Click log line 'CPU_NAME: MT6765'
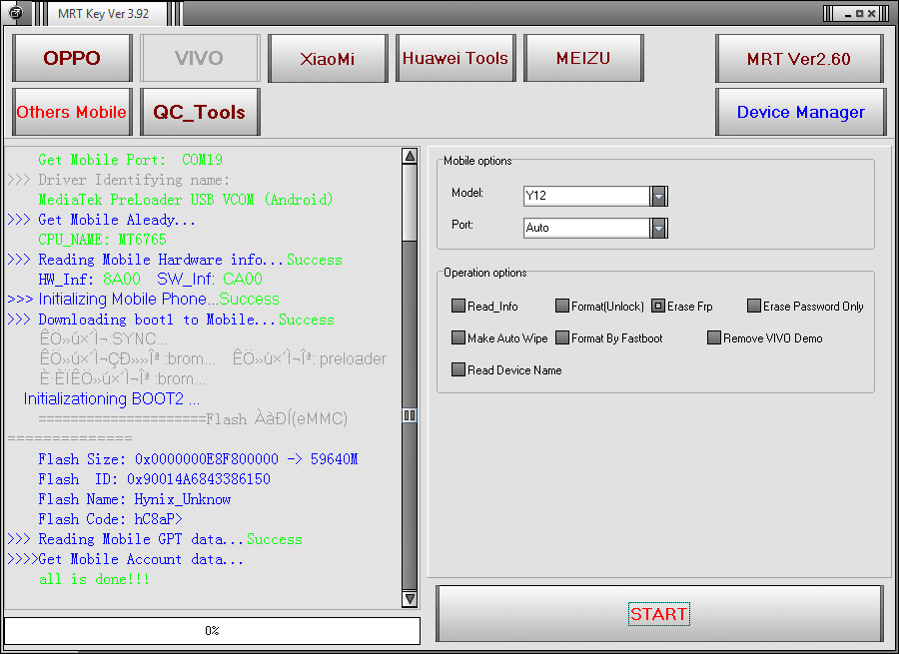 coord(102,239)
